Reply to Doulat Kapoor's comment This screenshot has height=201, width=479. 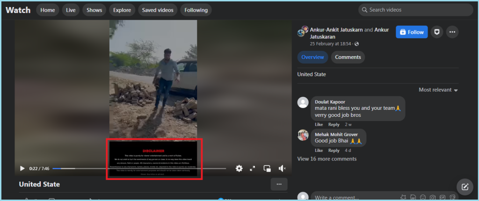(334, 125)
